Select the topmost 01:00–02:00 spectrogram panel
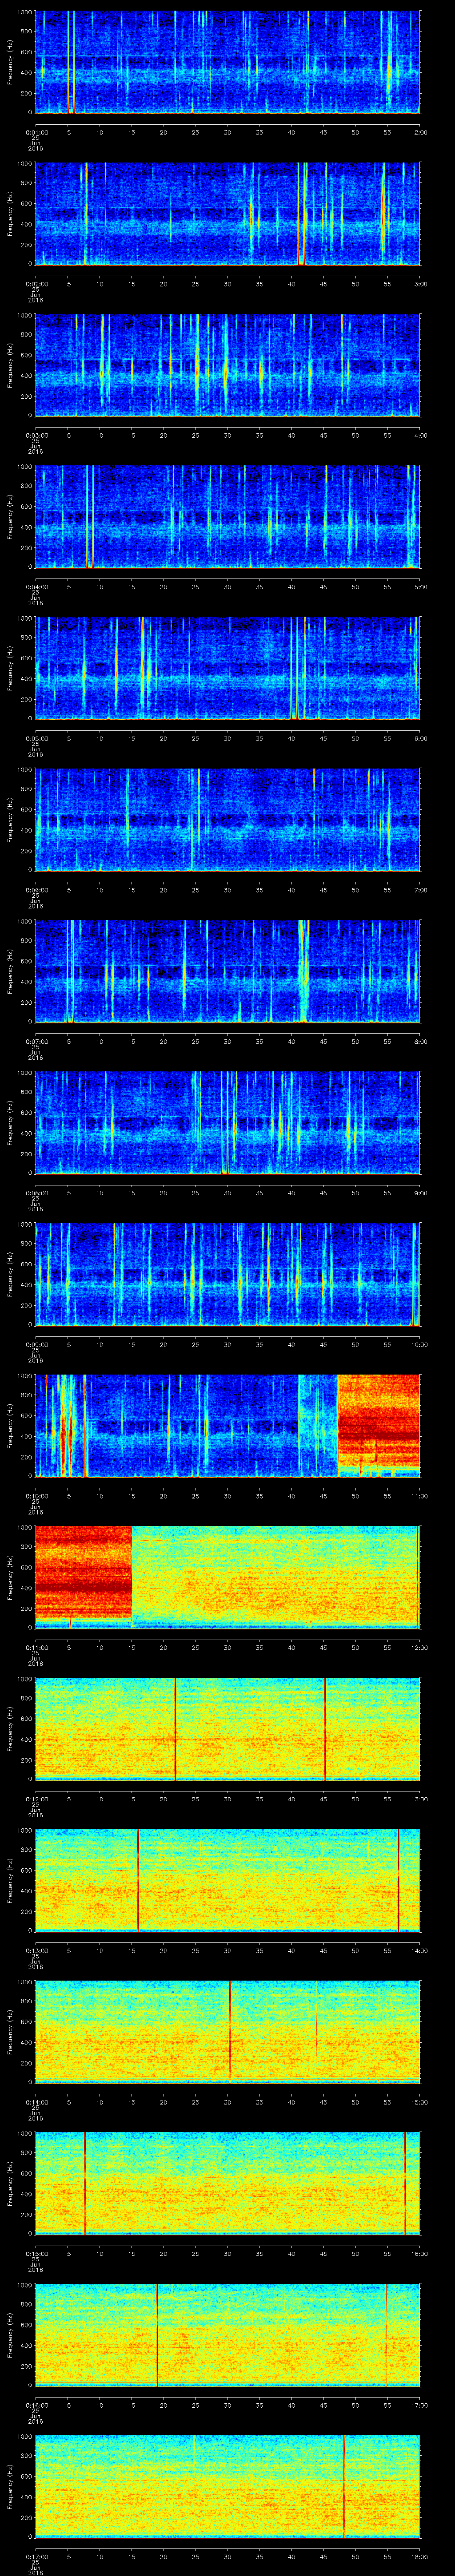 click(228, 62)
